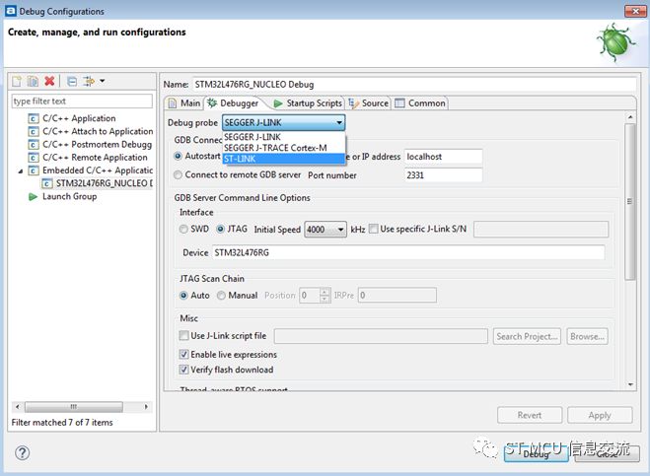Collapse the Embedded C/C++ Application node
Viewport: 650px width, 476px height.
point(21,170)
